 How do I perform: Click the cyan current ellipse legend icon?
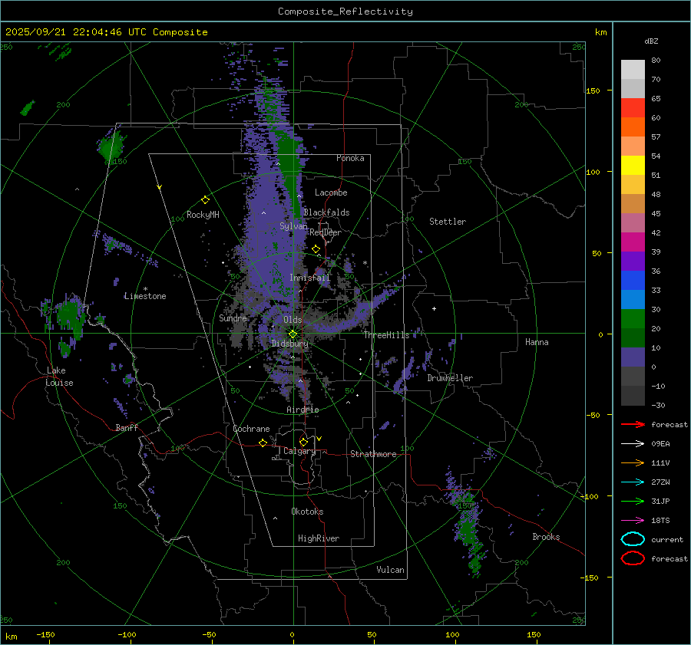(x=633, y=539)
